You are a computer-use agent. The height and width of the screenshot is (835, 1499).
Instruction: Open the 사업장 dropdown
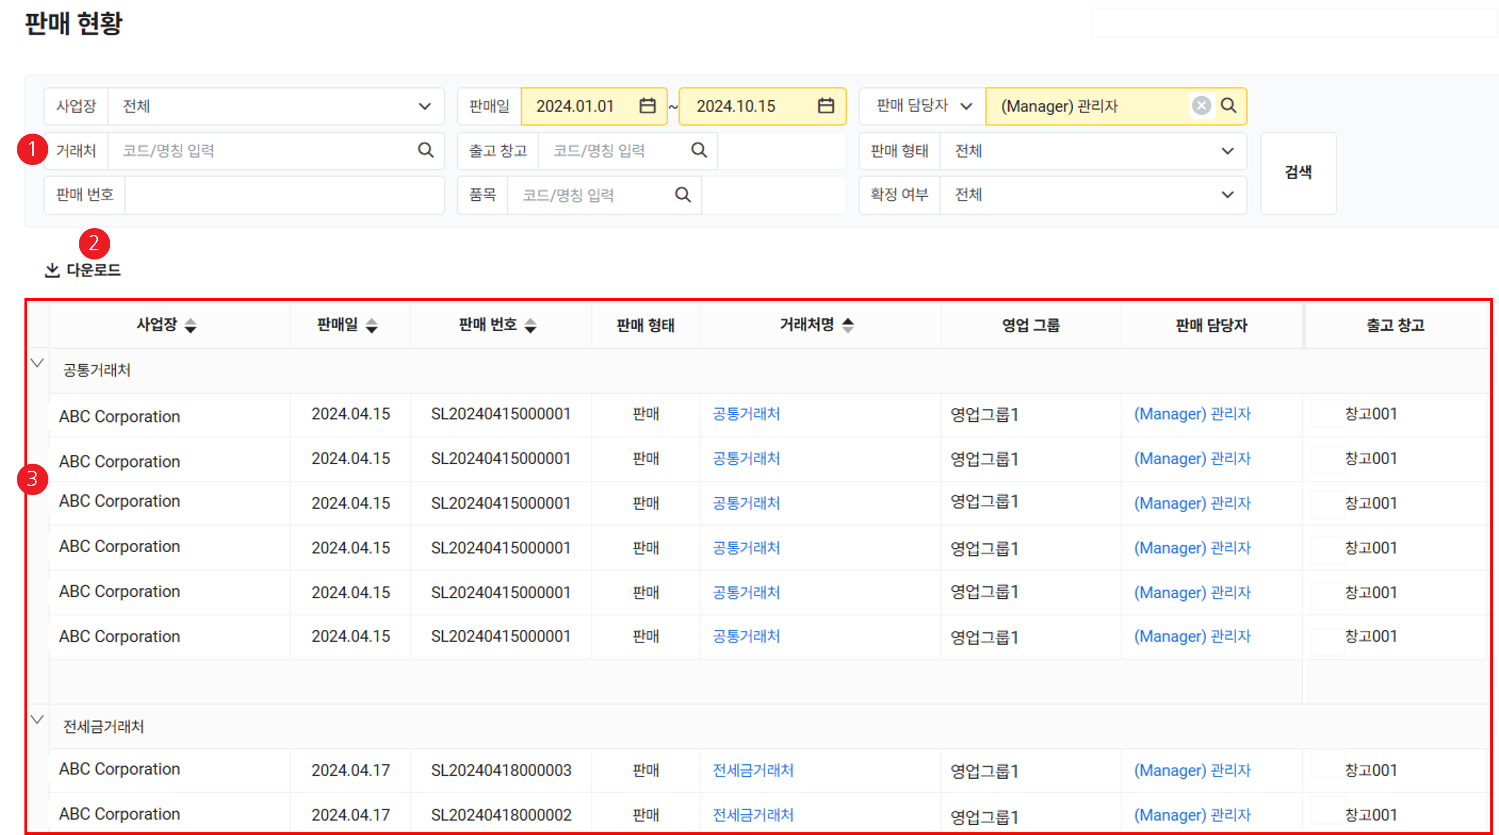[x=425, y=106]
